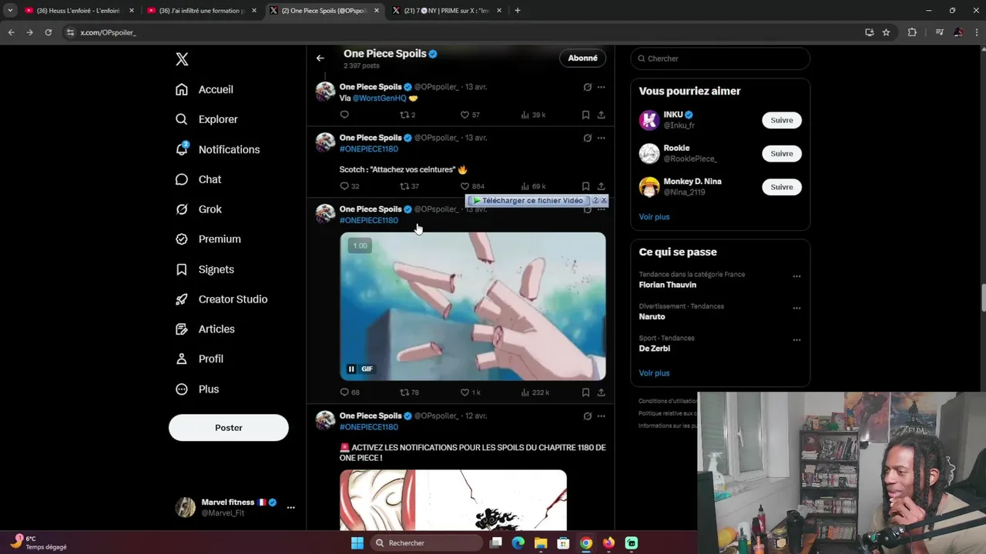Bookmark the Scotch post
This screenshot has width=986, height=554.
coord(585,186)
